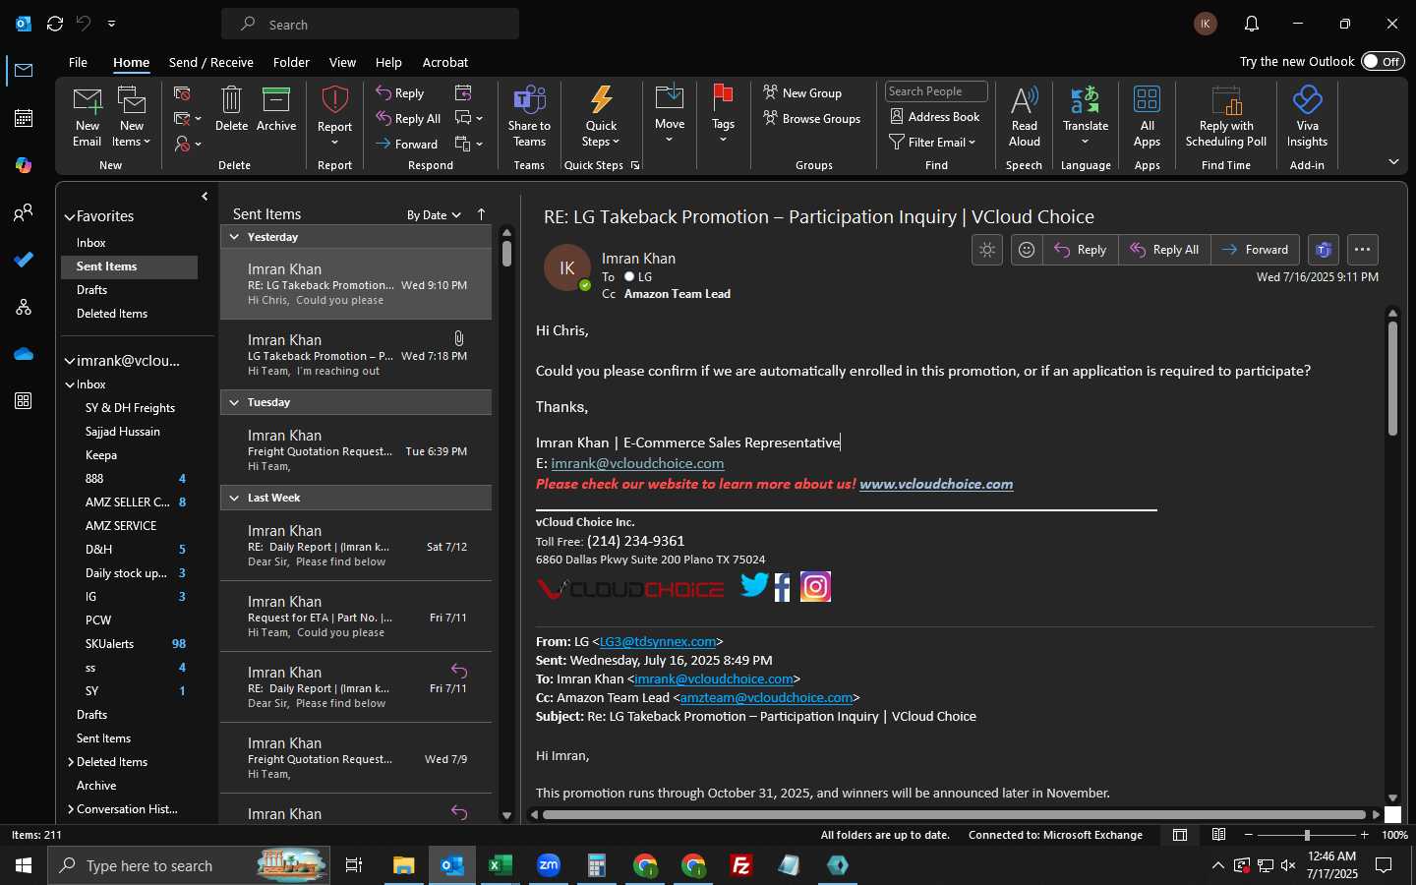Viewport: 1416px width, 885px height.
Task: Click the Translate icon
Action: (1085, 100)
